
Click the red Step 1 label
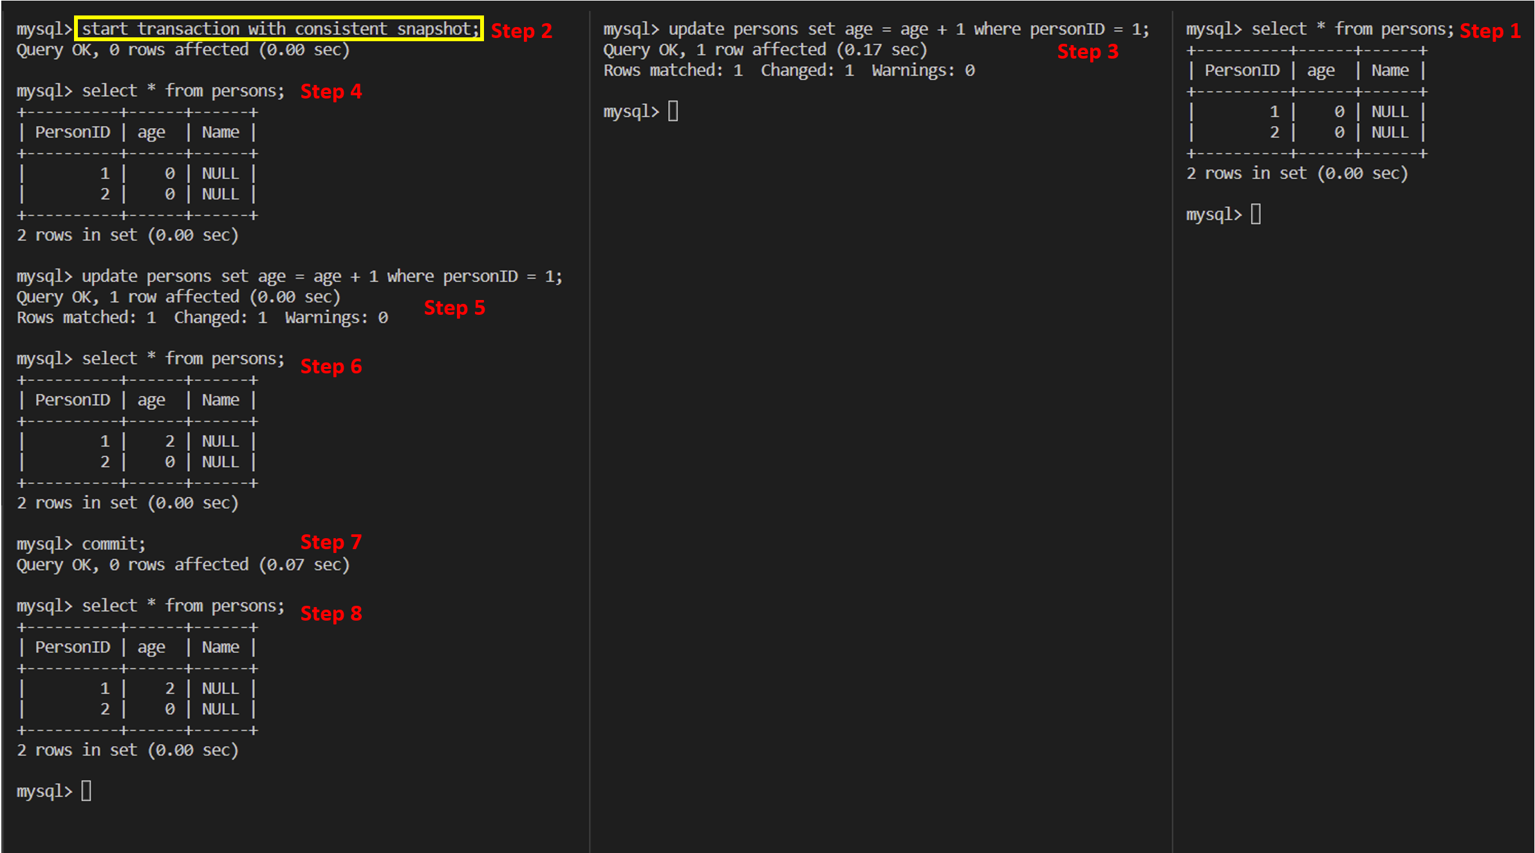point(1489,31)
